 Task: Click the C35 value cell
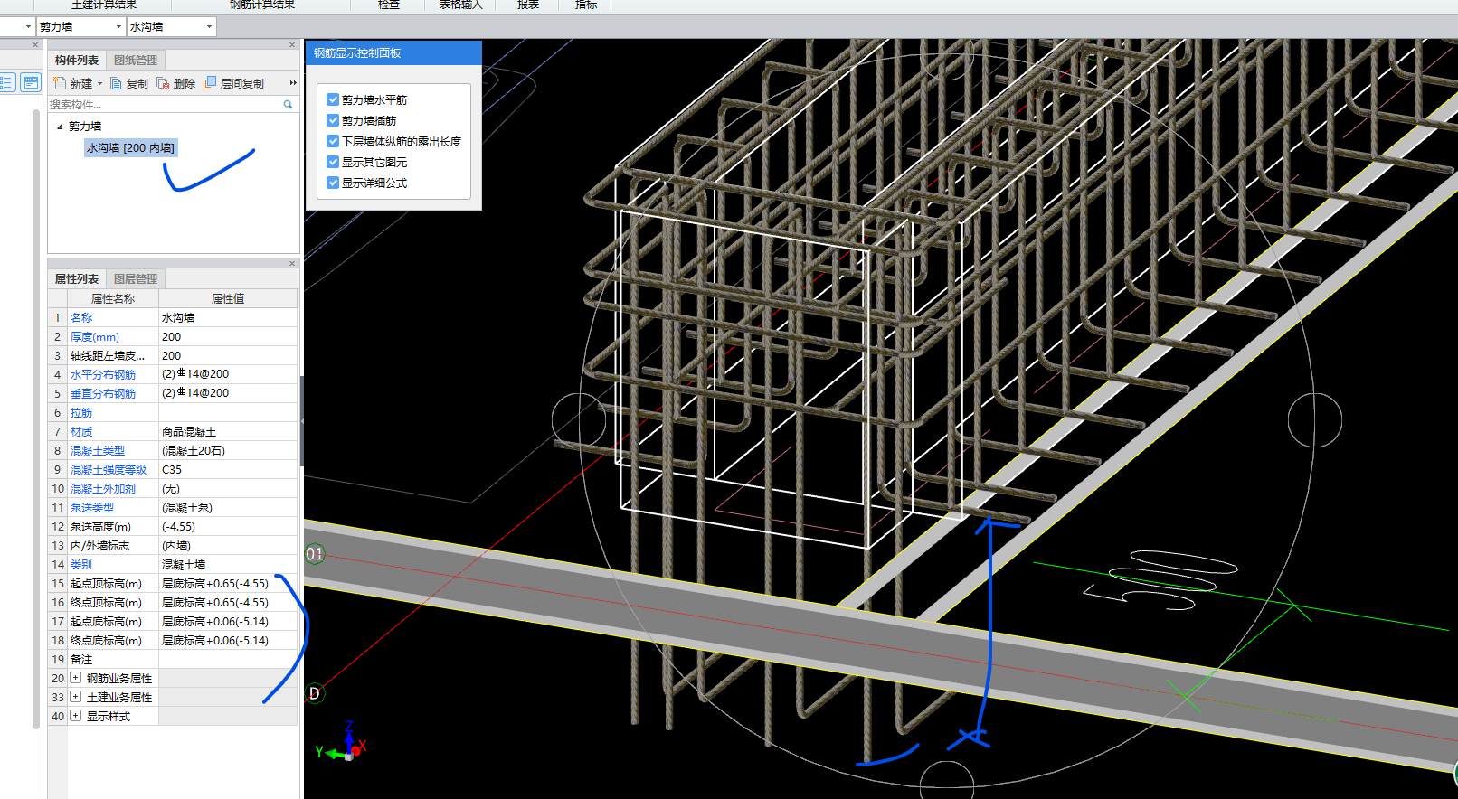[x=228, y=470]
